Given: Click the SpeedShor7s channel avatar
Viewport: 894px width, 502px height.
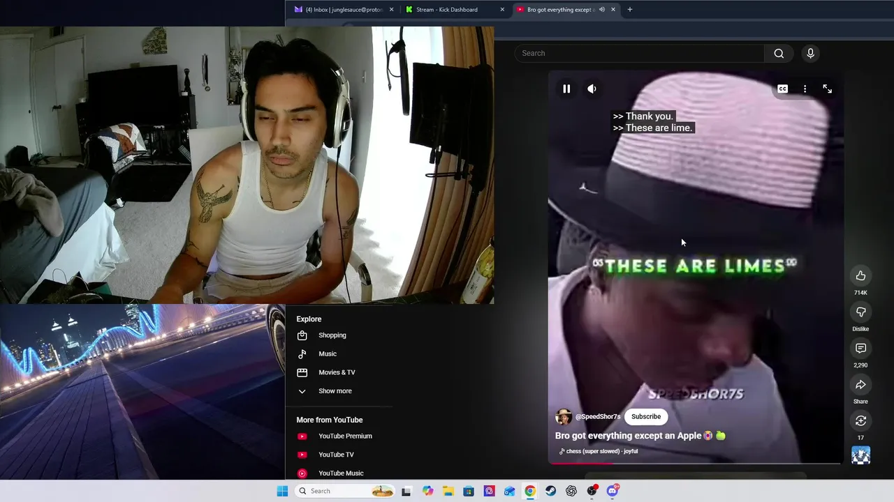Looking at the screenshot, I should click(x=563, y=417).
